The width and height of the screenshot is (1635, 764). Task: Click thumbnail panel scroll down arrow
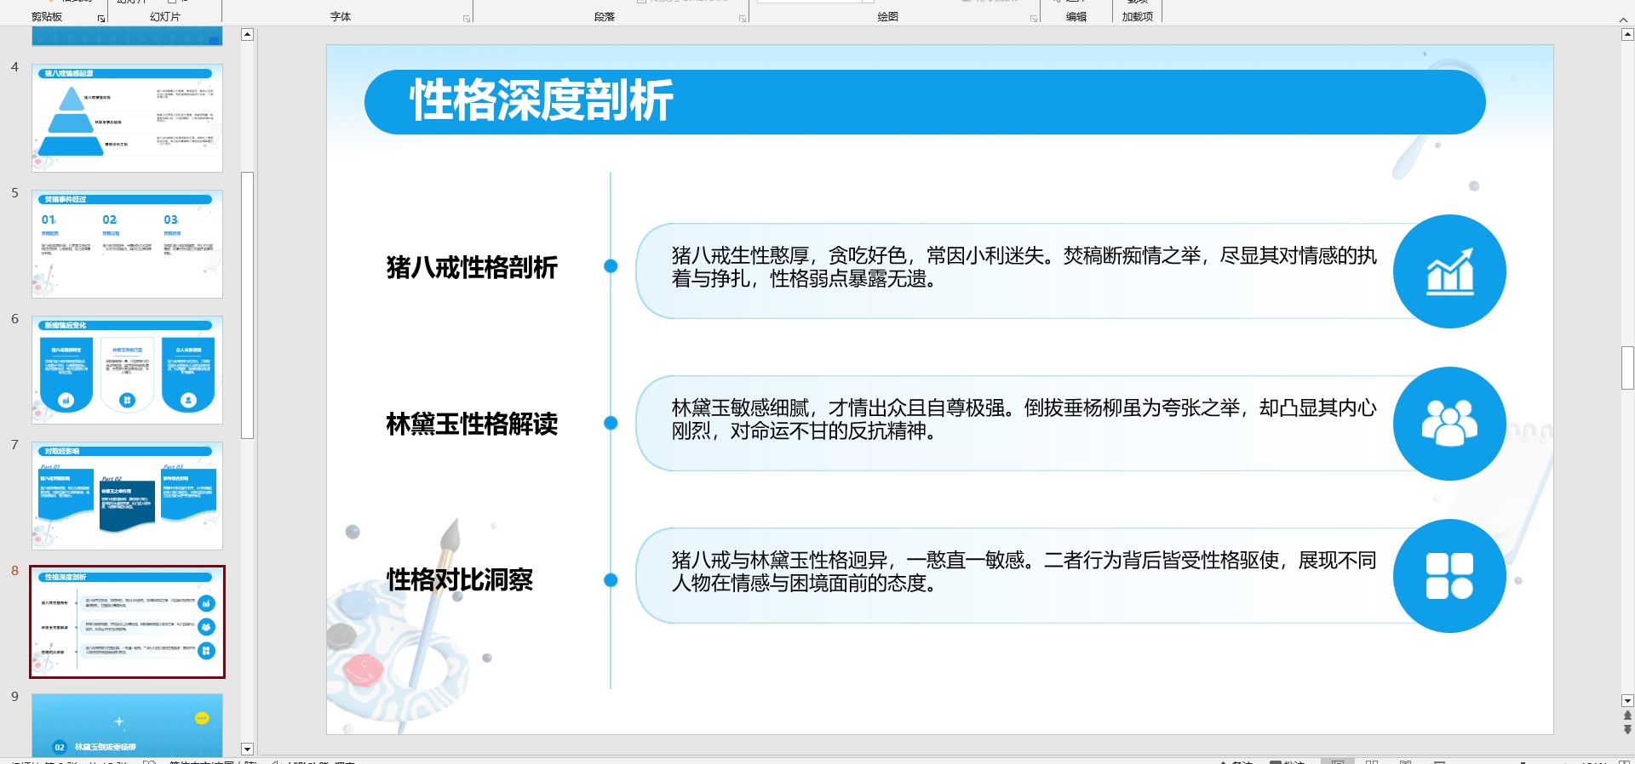(247, 750)
